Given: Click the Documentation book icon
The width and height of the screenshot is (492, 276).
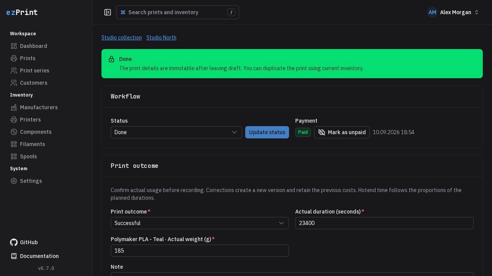Looking at the screenshot, I should pyautogui.click(x=14, y=256).
